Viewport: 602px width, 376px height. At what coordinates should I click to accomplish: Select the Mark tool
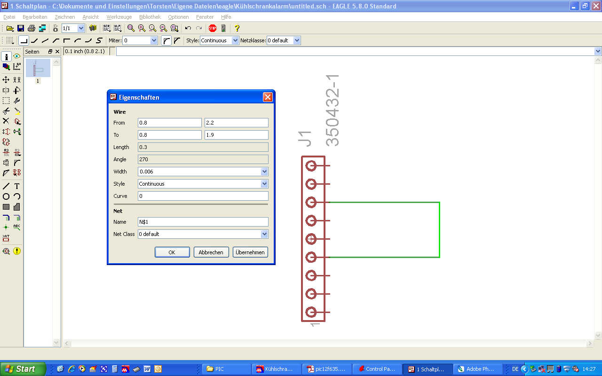[17, 67]
